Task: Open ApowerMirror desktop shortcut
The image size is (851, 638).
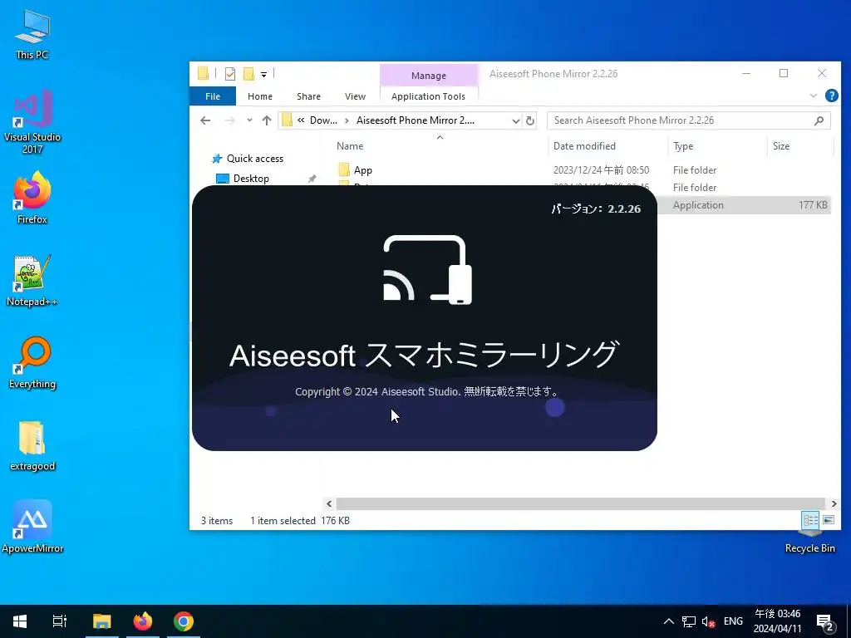Action: tap(32, 527)
